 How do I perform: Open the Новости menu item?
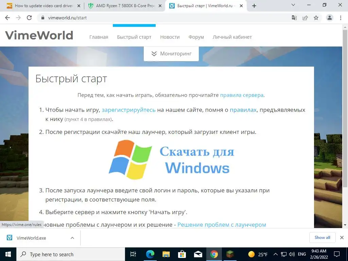(x=170, y=37)
